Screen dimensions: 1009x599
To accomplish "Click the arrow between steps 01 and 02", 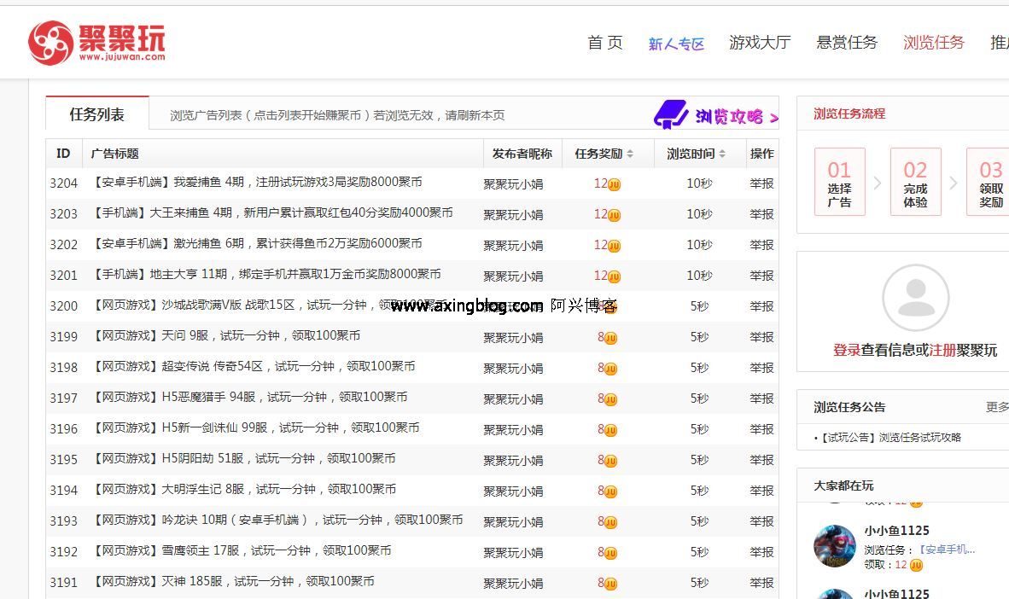I will pos(877,183).
